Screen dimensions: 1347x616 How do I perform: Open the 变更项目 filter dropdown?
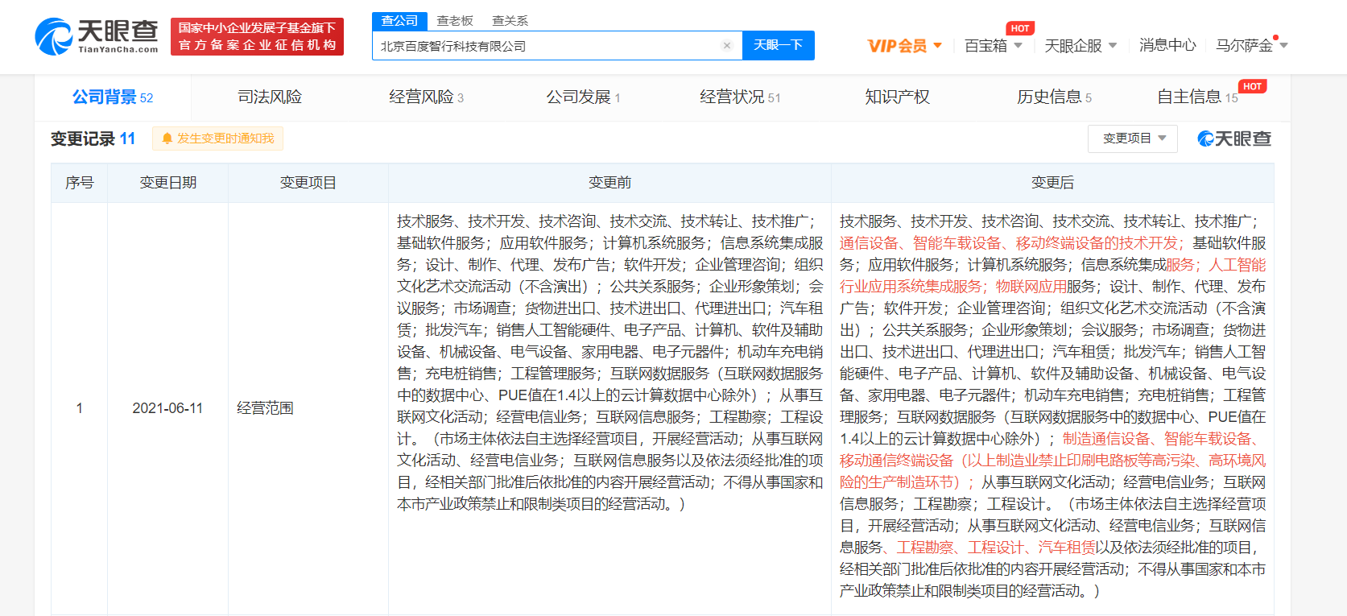(1133, 138)
